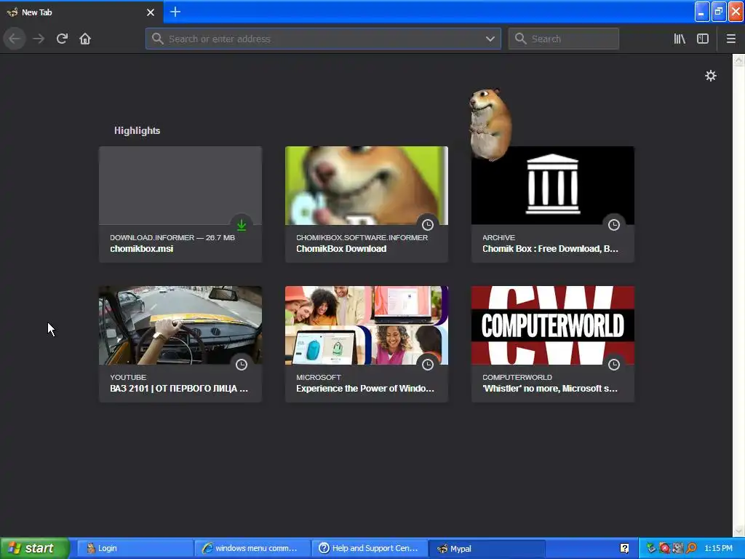Click the page scroll up arrow

click(x=738, y=60)
